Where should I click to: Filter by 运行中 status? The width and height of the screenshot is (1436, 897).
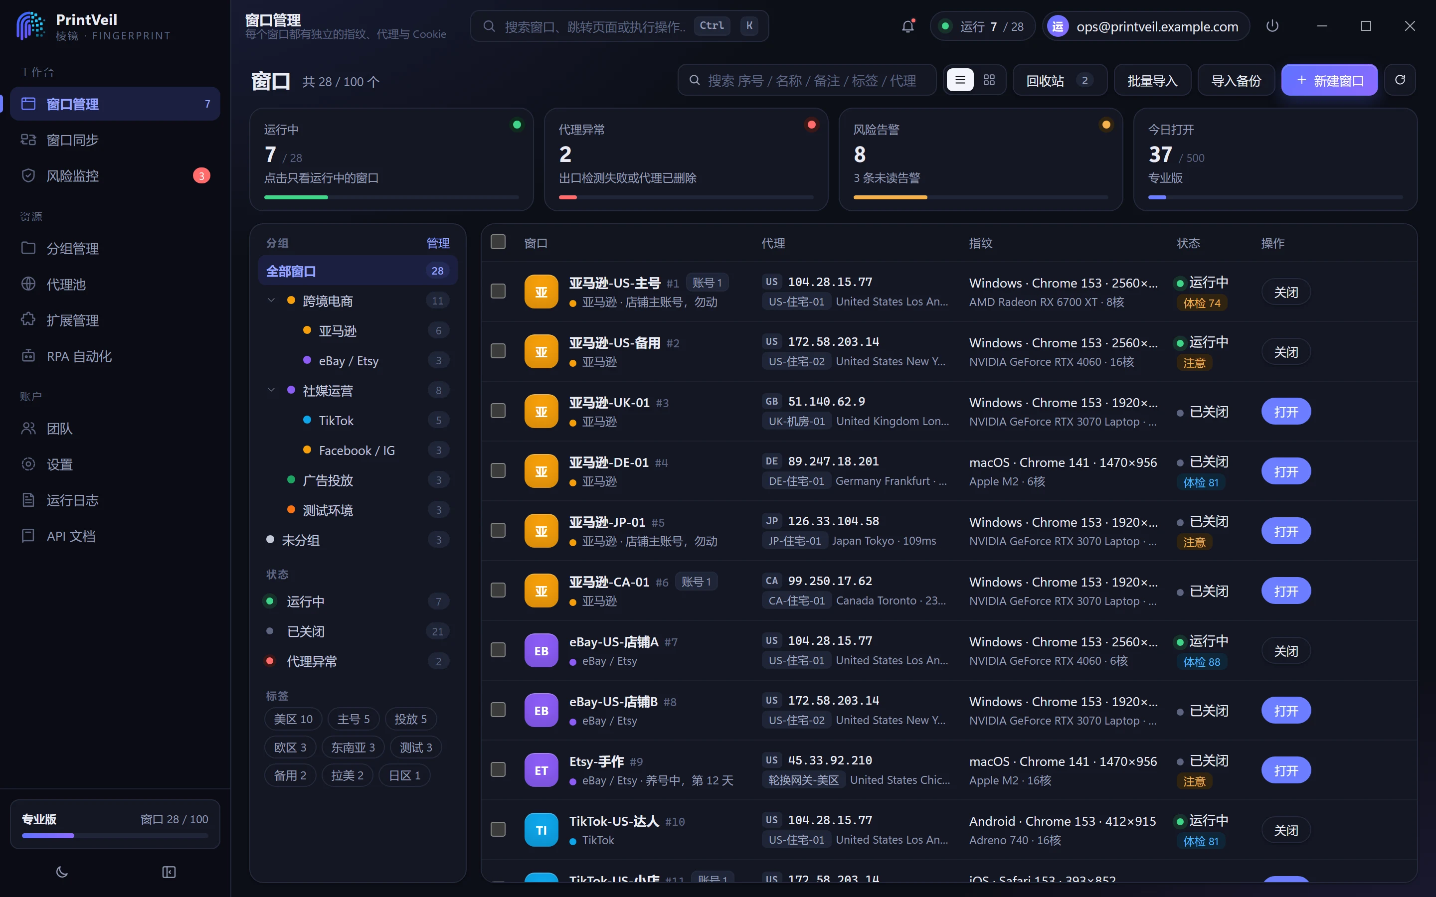tap(358, 601)
